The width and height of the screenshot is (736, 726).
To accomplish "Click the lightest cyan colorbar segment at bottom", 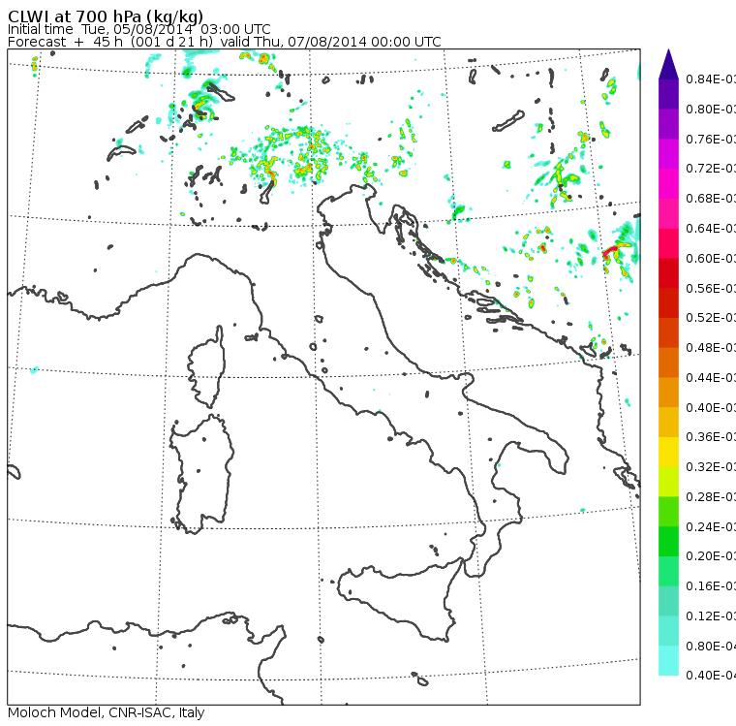I will 668,660.
